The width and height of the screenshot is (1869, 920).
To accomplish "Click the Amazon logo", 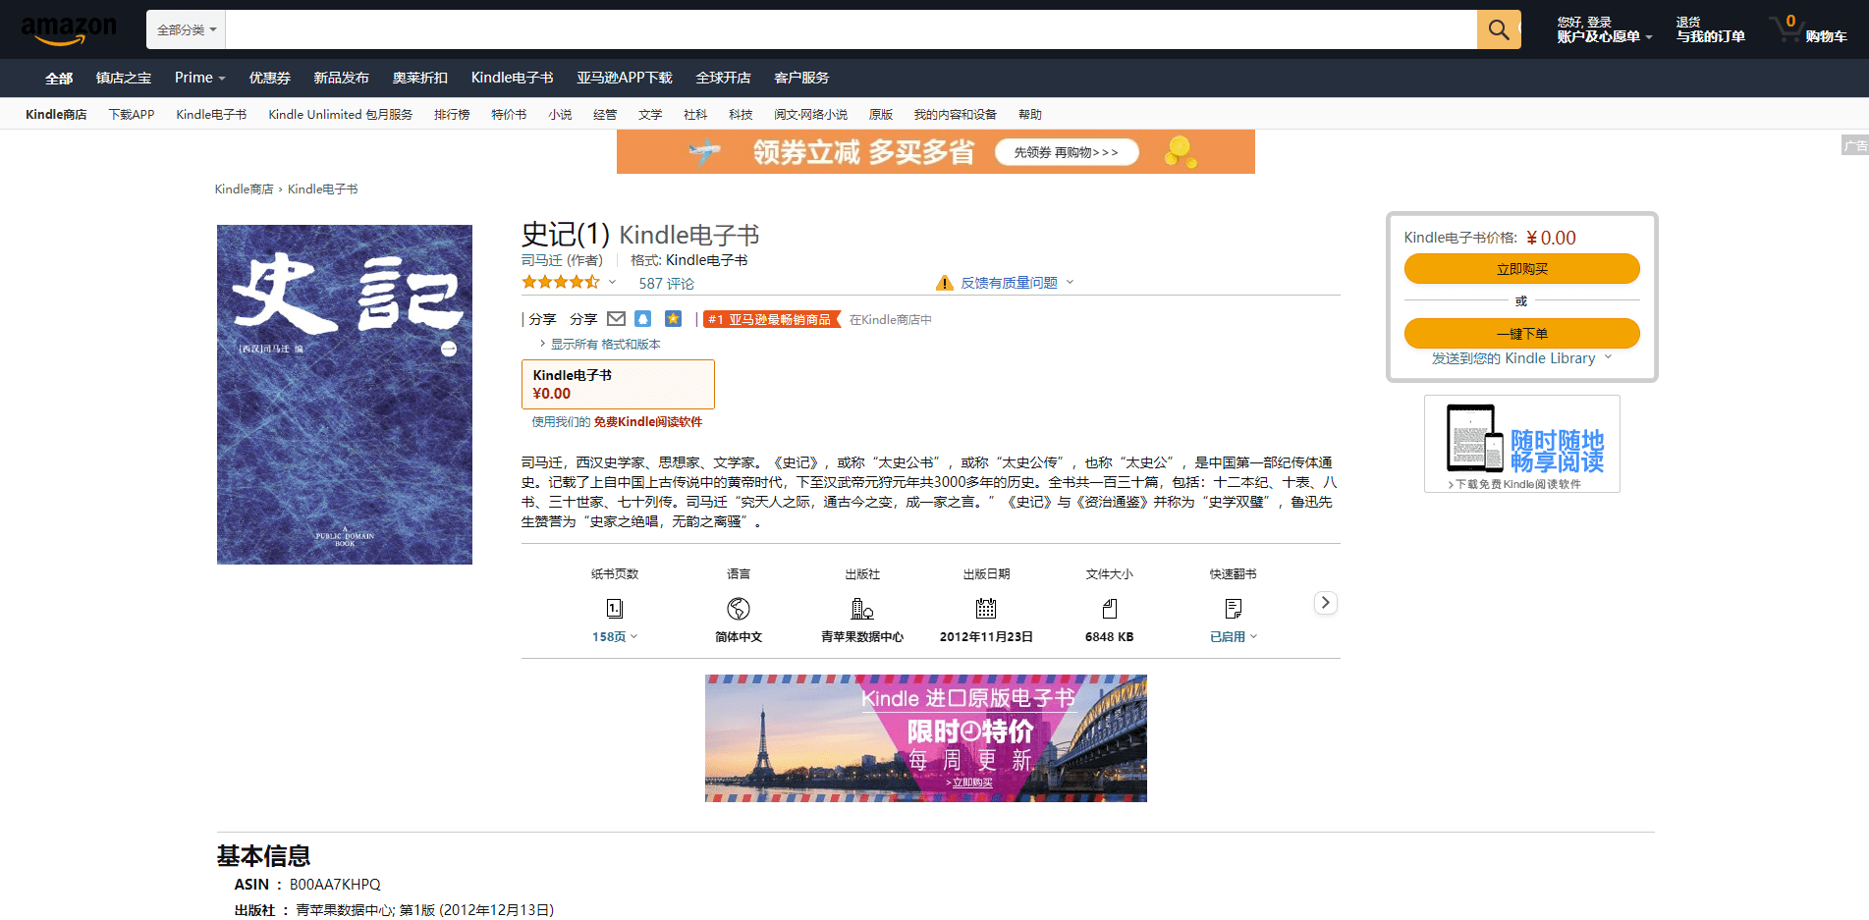I will click(x=69, y=29).
